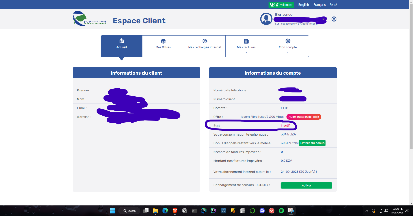Image resolution: width=413 pixels, height=216 pixels.
Task: Open the settings gear beside the welcome text
Action: (333, 19)
